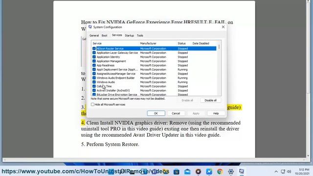
Task: Select Application Layer Gateway Service name
Action: point(117,53)
